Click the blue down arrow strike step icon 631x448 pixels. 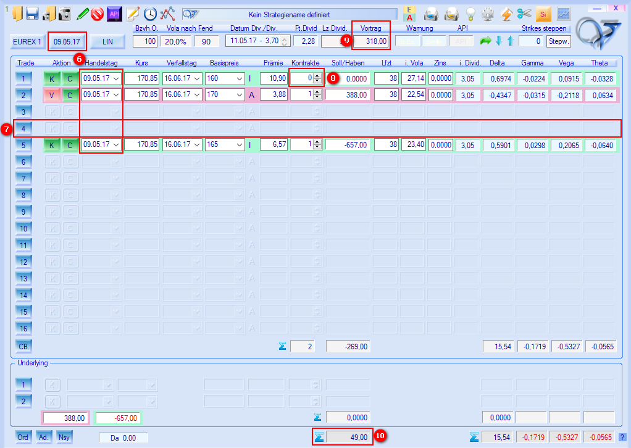pyautogui.click(x=498, y=41)
